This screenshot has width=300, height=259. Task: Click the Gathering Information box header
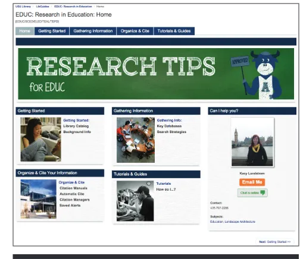[156, 111]
